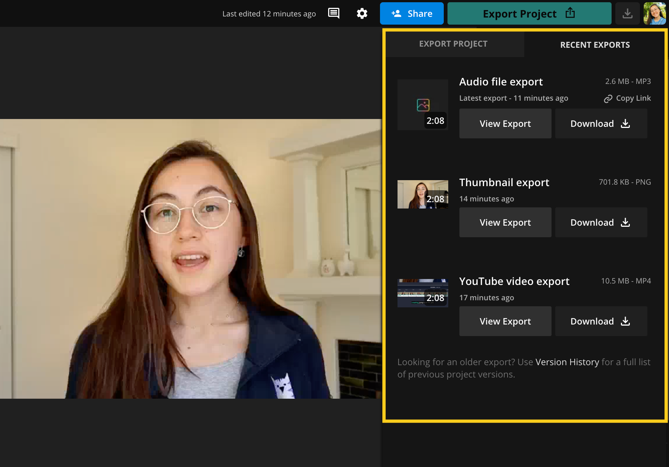Download the Thumbnail export PNG
This screenshot has width=669, height=467.
point(601,222)
